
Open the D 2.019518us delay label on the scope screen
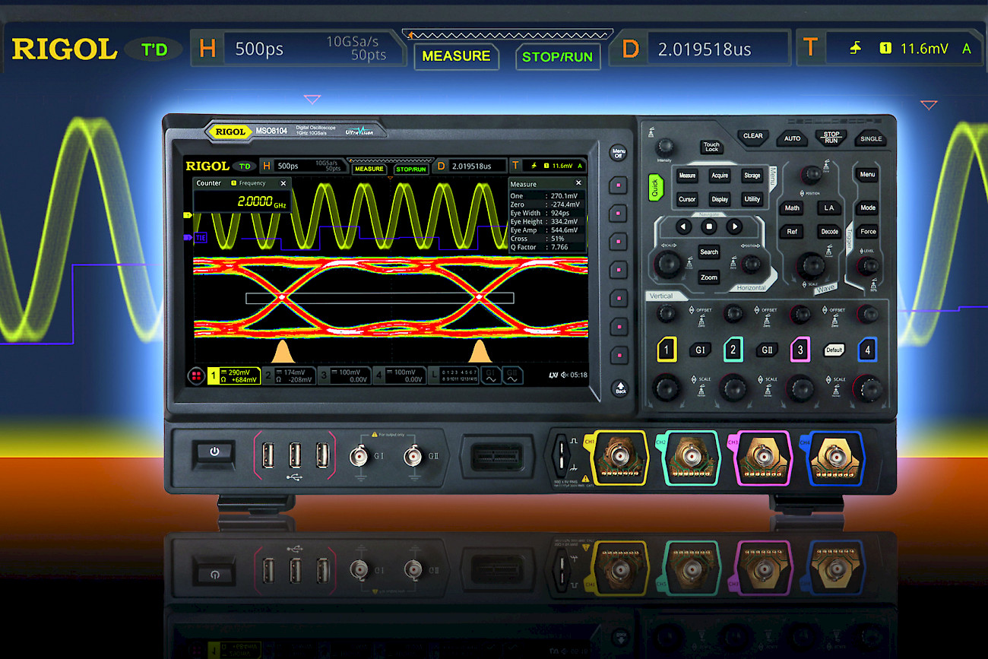coord(471,166)
